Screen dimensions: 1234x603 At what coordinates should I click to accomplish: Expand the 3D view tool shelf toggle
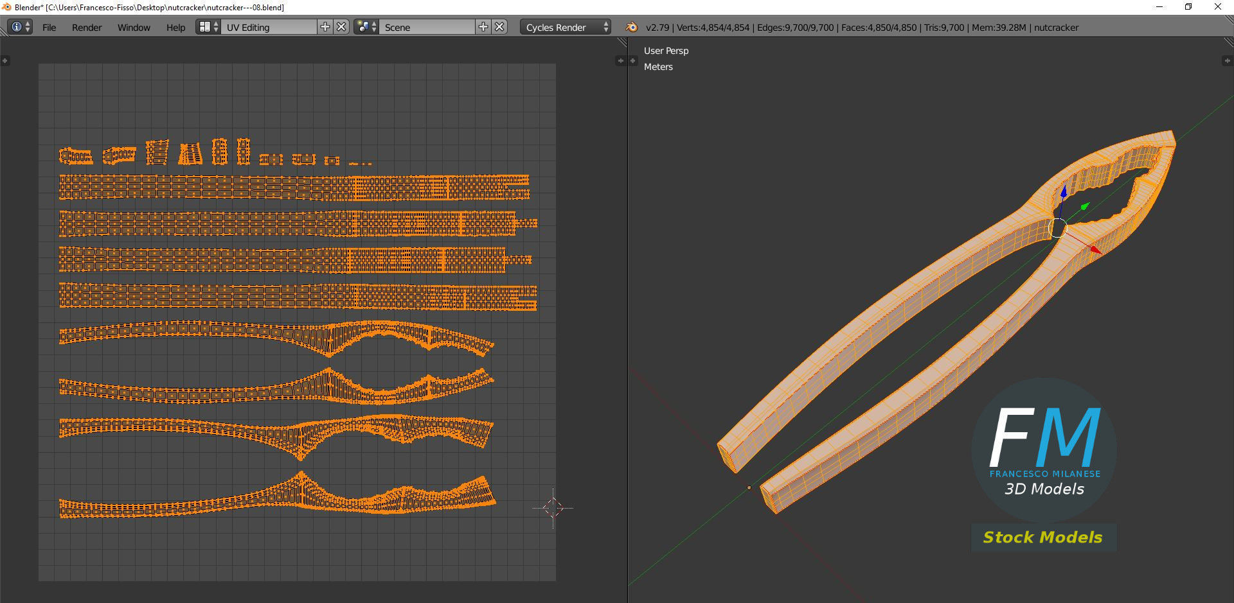632,61
